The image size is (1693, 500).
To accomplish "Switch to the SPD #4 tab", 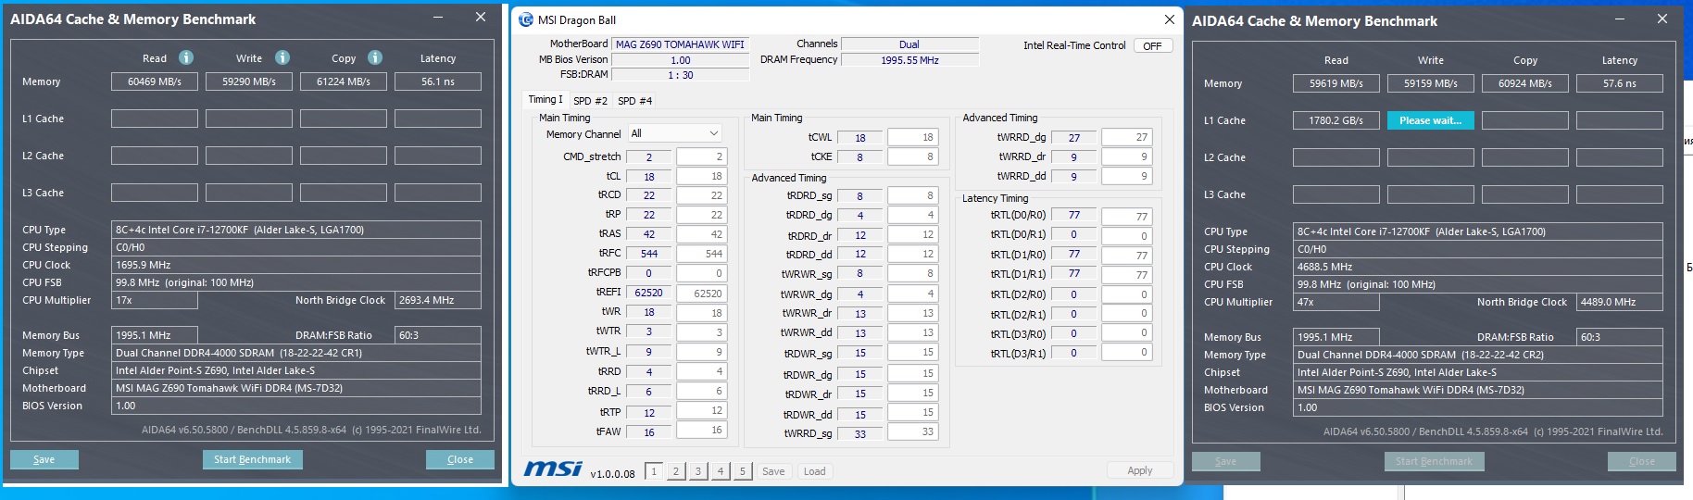I will click(x=634, y=101).
